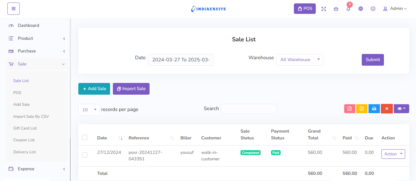Click the Add Sale button
This screenshot has width=416, height=181.
point(94,89)
